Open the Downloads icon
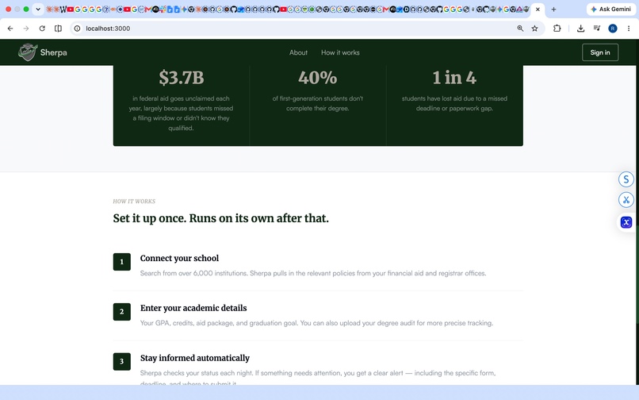 [x=580, y=28]
